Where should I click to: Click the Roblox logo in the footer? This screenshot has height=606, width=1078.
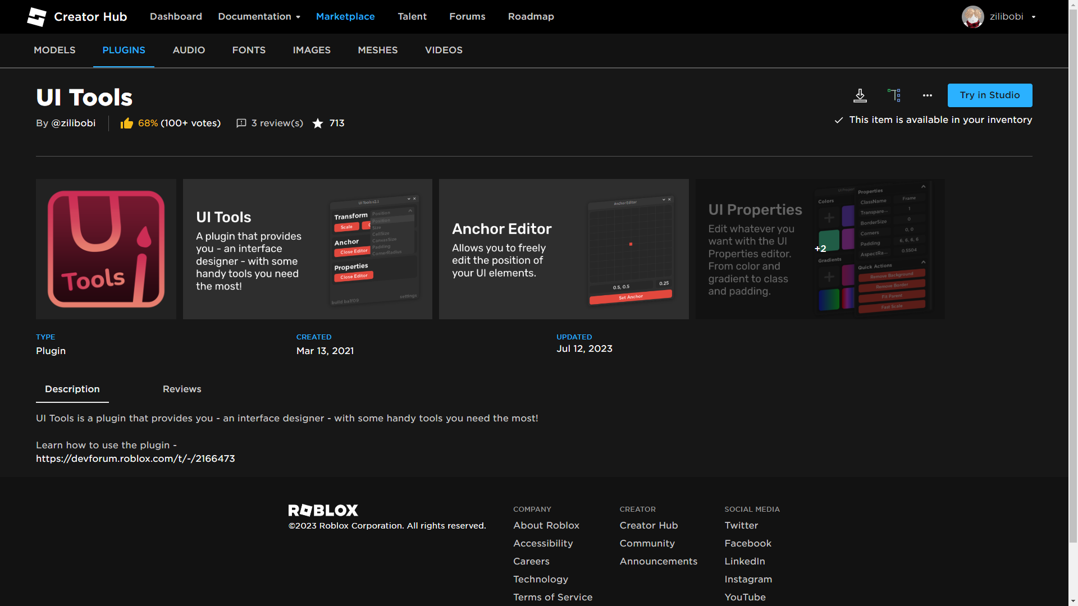click(x=323, y=511)
